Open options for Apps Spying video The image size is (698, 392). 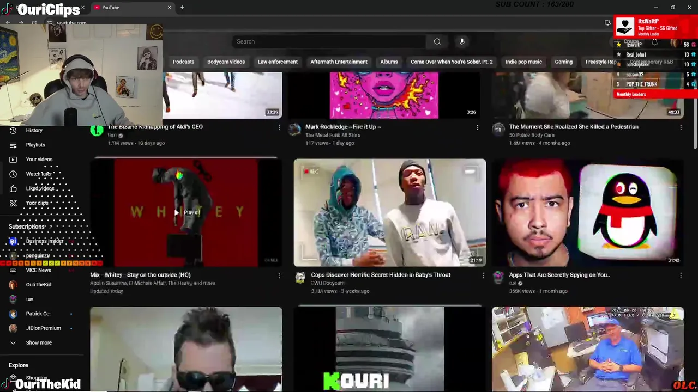pos(681,275)
